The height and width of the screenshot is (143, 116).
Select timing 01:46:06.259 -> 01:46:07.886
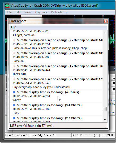(x=31, y=57)
